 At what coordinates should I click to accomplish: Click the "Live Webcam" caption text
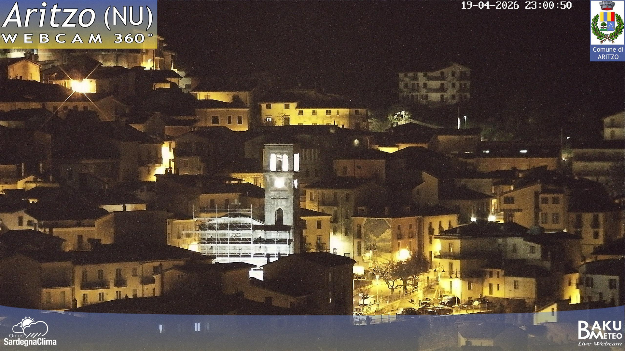tap(599, 344)
